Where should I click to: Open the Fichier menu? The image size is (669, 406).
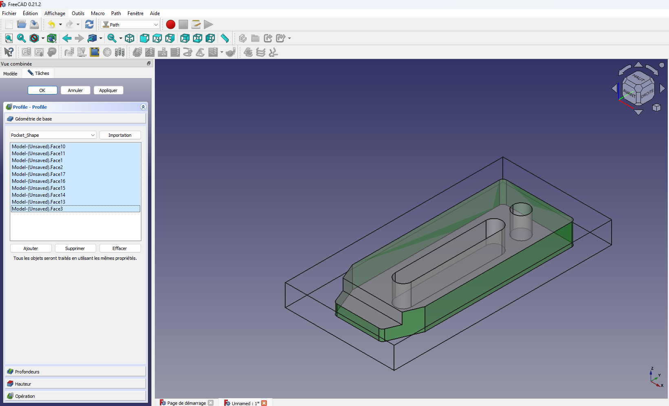(x=9, y=13)
